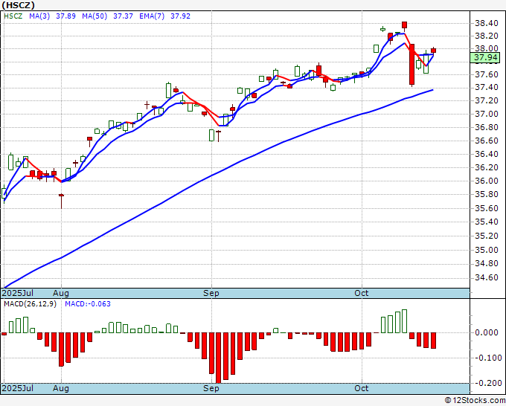Click the 36.00 price axis label
The image size is (506, 406).
486,181
